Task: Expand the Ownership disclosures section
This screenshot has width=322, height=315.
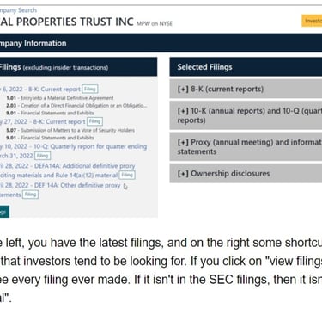Action: pyautogui.click(x=246, y=173)
